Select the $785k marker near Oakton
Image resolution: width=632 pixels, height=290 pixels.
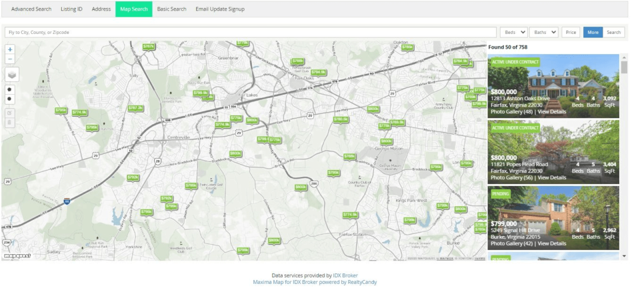(407, 47)
